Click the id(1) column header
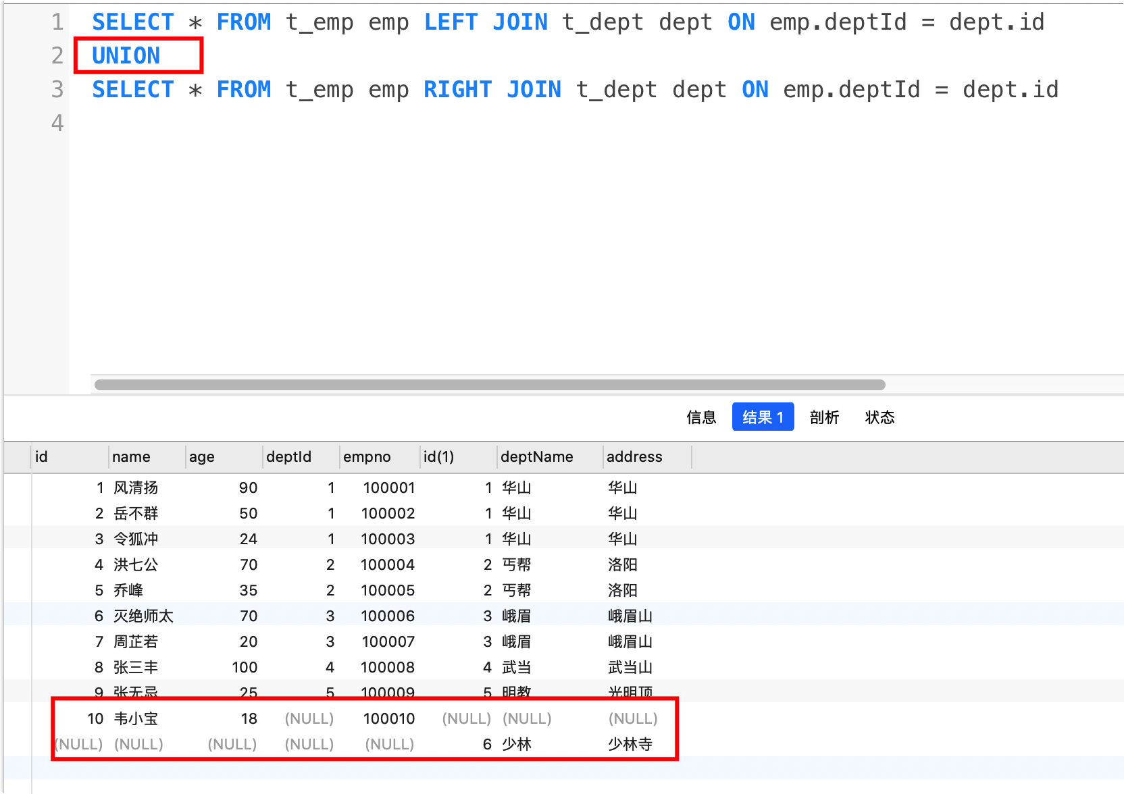This screenshot has width=1124, height=794. click(x=439, y=457)
